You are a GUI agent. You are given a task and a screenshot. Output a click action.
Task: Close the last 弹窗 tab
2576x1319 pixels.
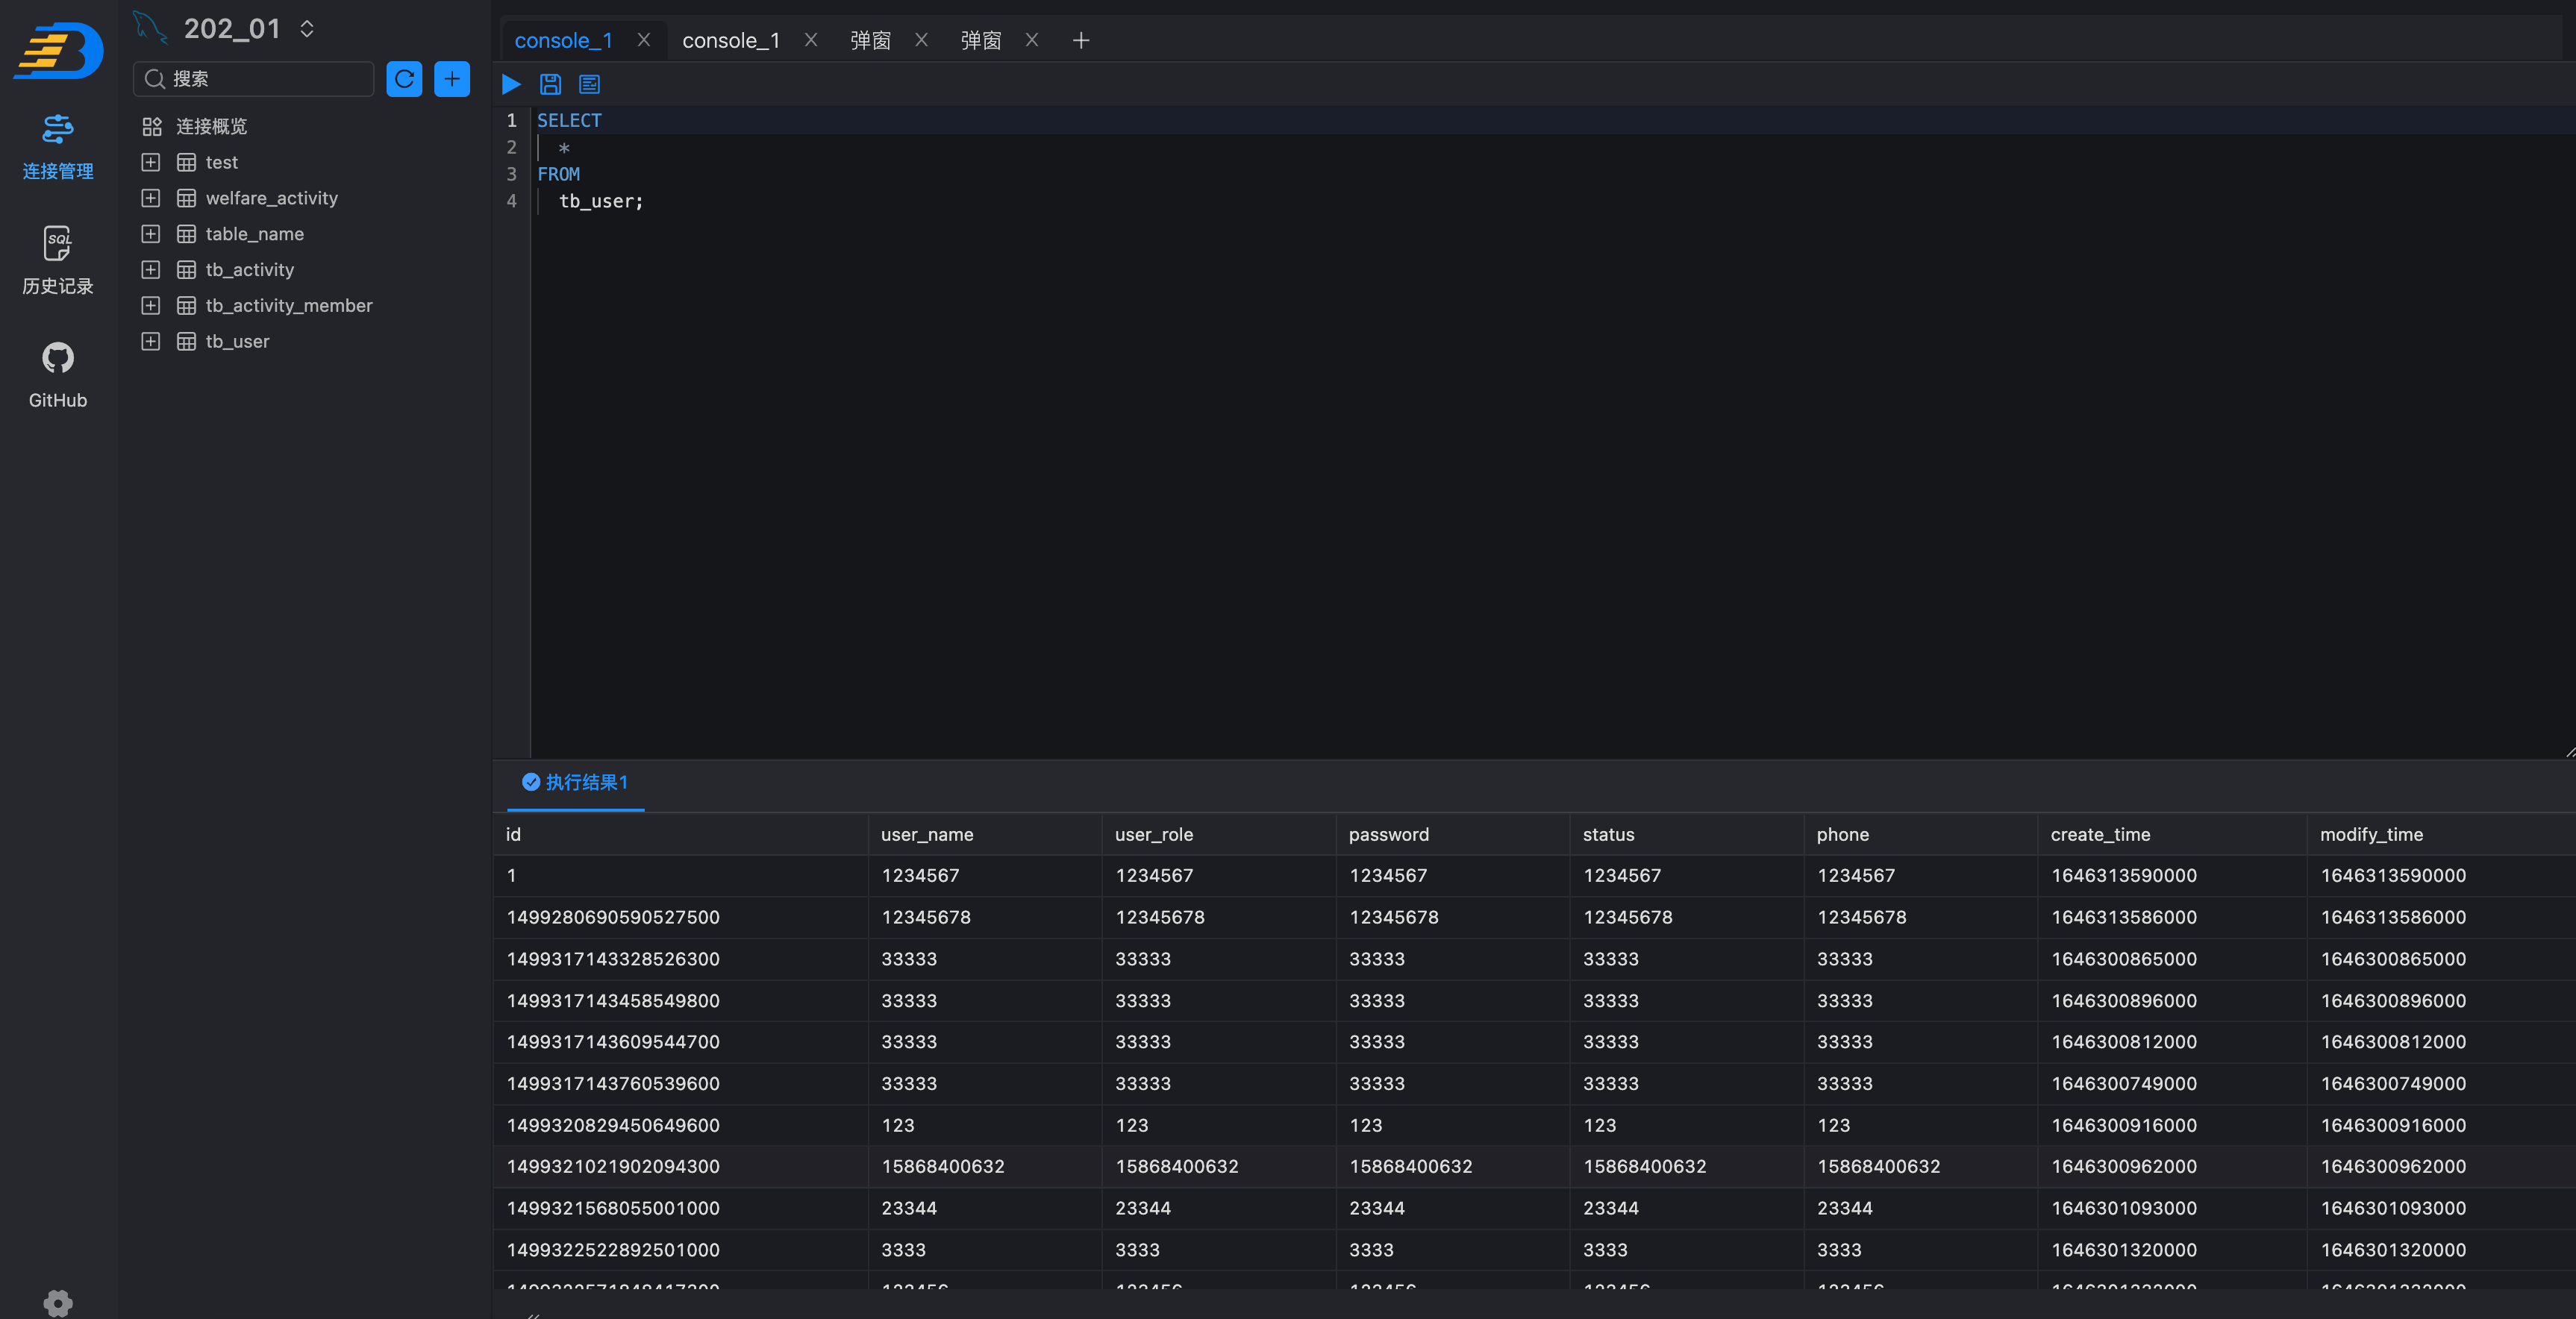tap(1032, 40)
